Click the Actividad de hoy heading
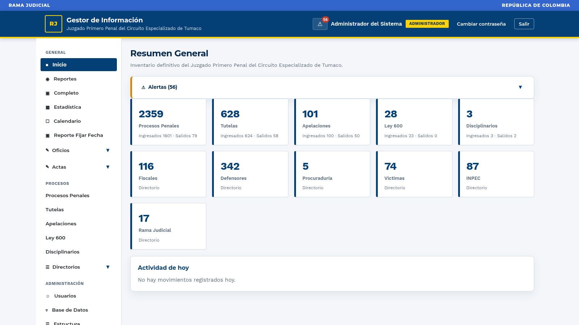The height and width of the screenshot is (325, 579). pyautogui.click(x=163, y=268)
